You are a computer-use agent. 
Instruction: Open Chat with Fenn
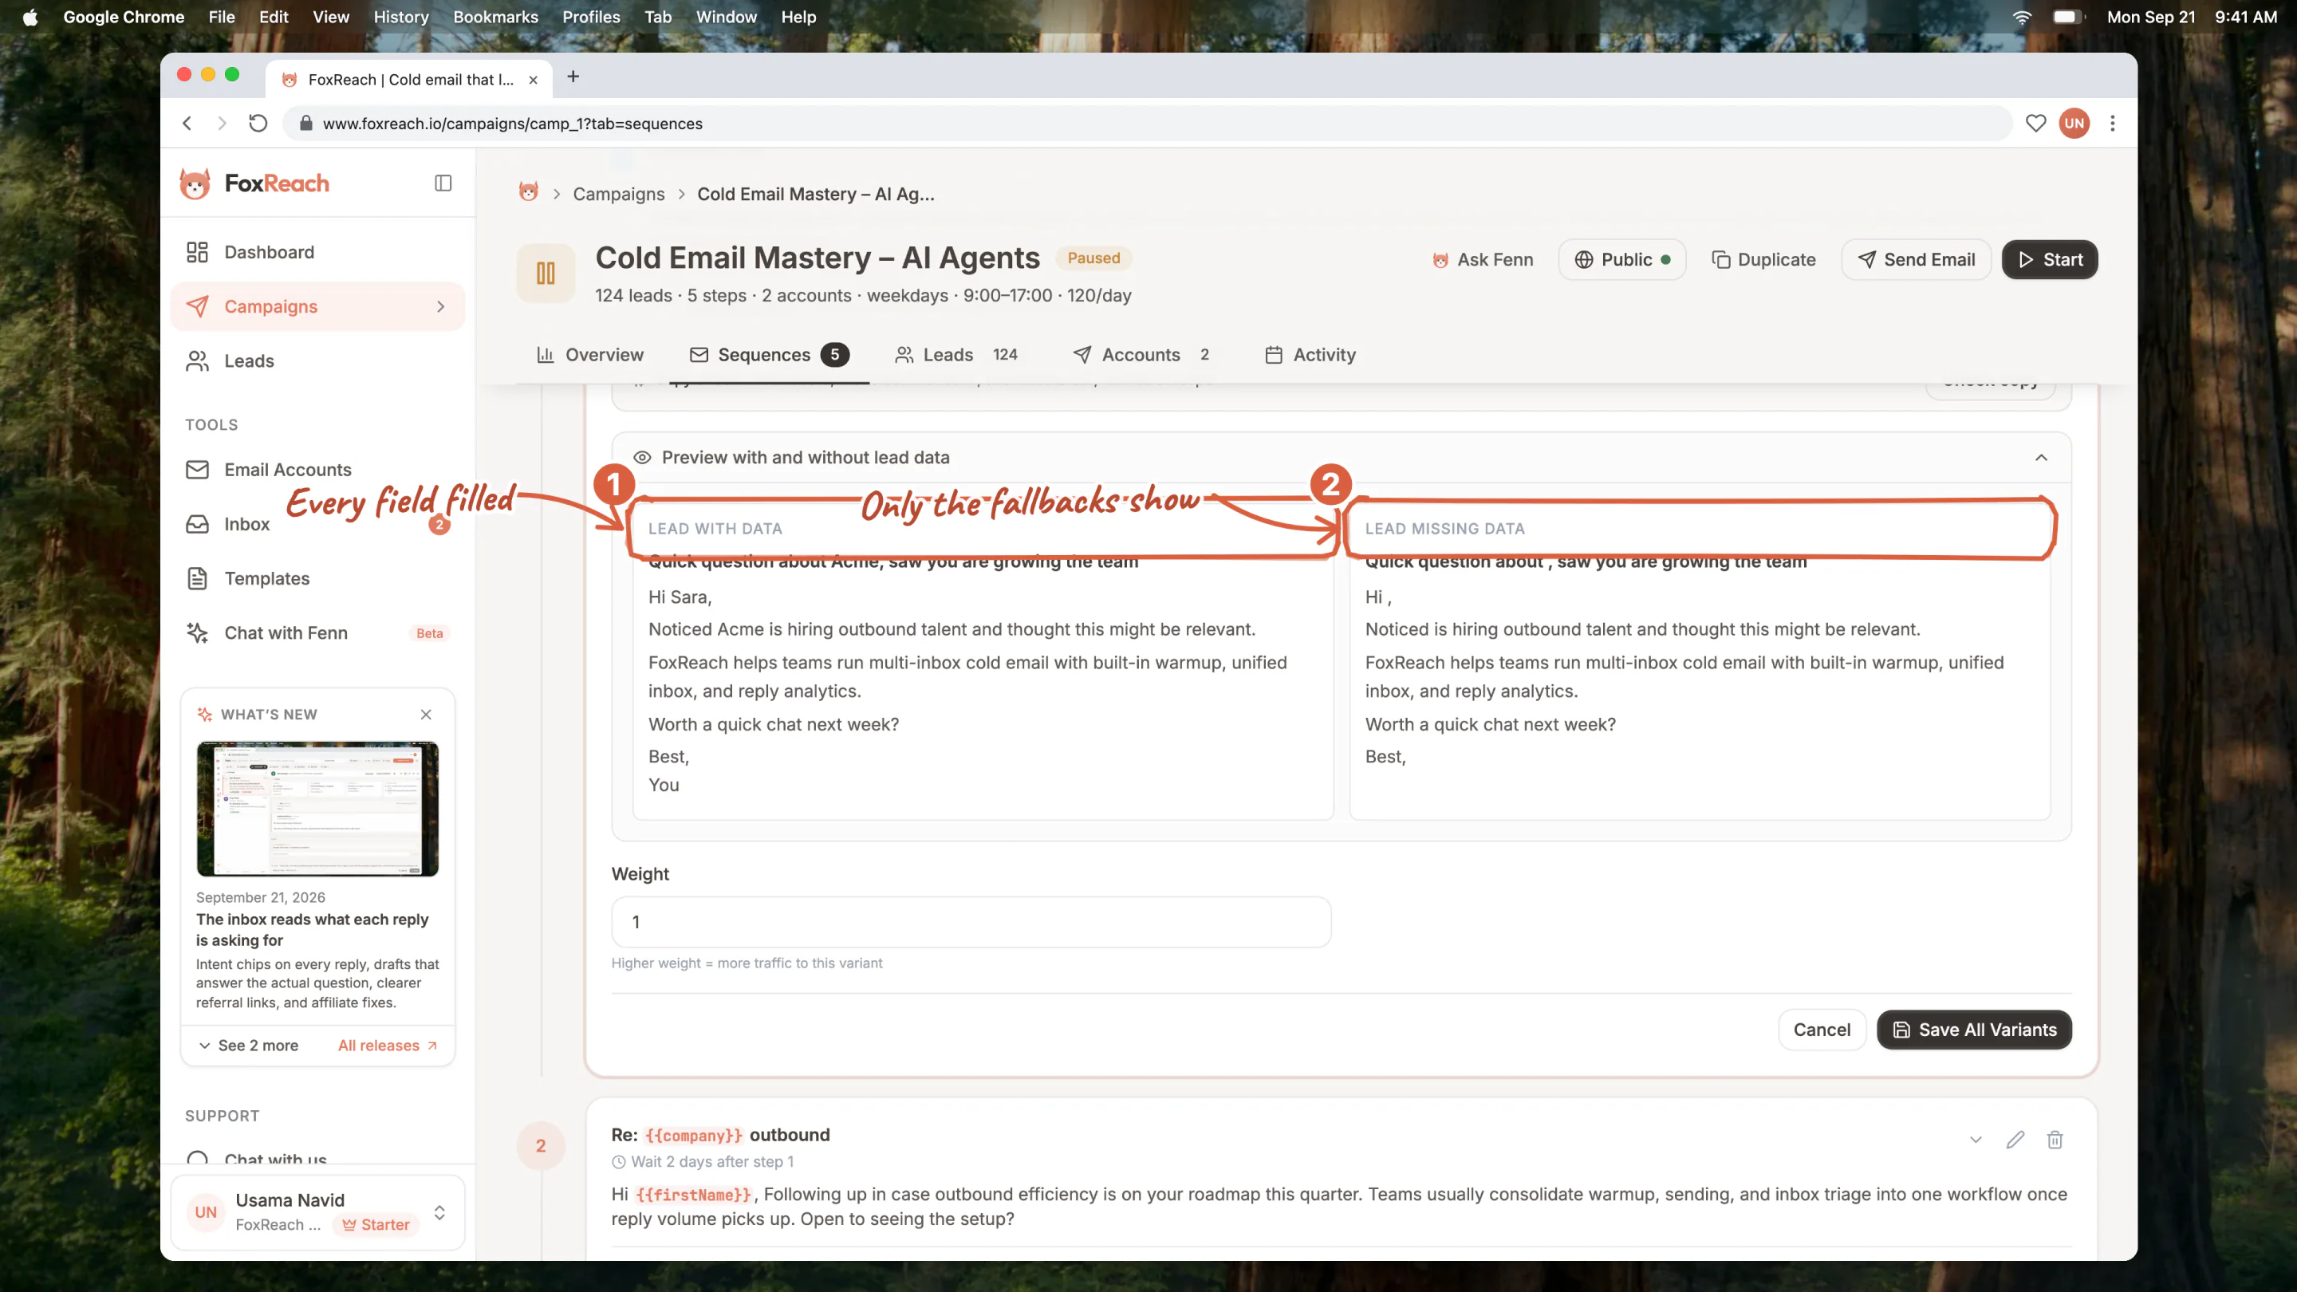(x=317, y=633)
